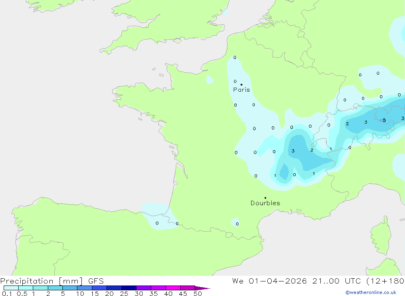
Task: Click the '21..00 UTC' time text
Action: 337,281
